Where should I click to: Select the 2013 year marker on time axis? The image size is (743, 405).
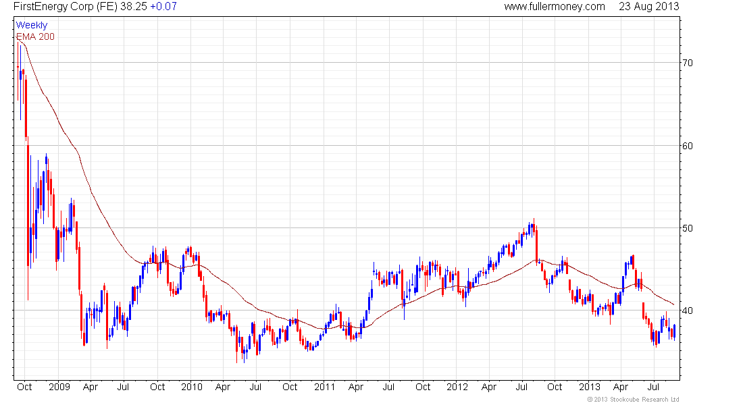[590, 387]
